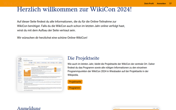This screenshot has width=176, height=110.
Task: Click the paragraph starting 'Wie auch im letzten Jahr'
Action: click(x=111, y=69)
